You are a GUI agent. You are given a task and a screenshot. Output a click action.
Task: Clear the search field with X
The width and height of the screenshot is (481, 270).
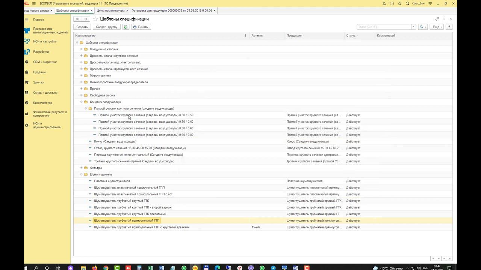[413, 27]
